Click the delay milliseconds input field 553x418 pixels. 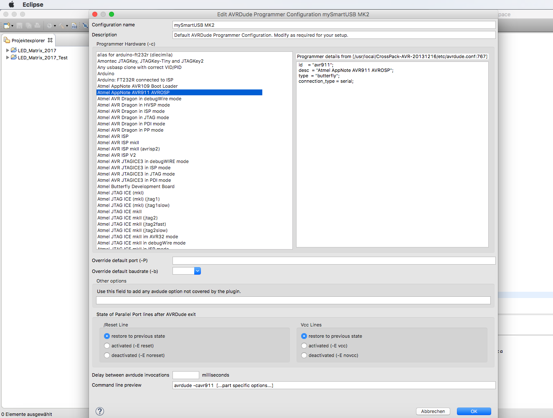185,375
